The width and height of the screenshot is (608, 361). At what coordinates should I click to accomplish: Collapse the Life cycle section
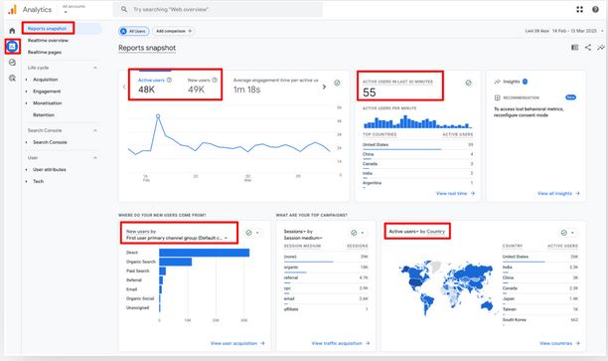coord(95,68)
